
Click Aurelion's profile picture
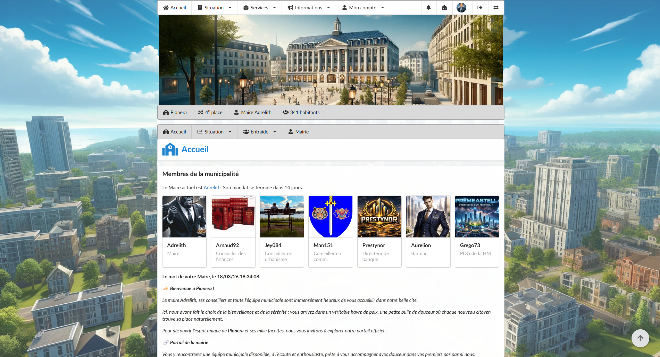click(x=428, y=217)
